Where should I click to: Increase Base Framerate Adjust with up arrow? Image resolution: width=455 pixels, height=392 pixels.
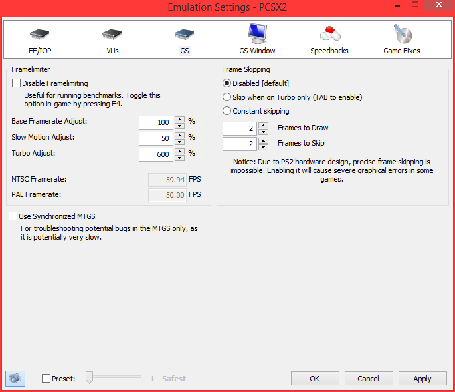tap(179, 119)
